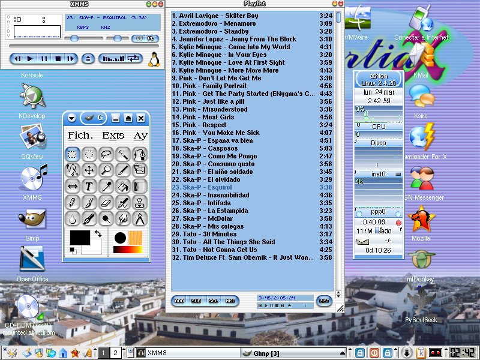Select the Eraser tool in Gimp
The image size is (480, 360).
coord(106,203)
